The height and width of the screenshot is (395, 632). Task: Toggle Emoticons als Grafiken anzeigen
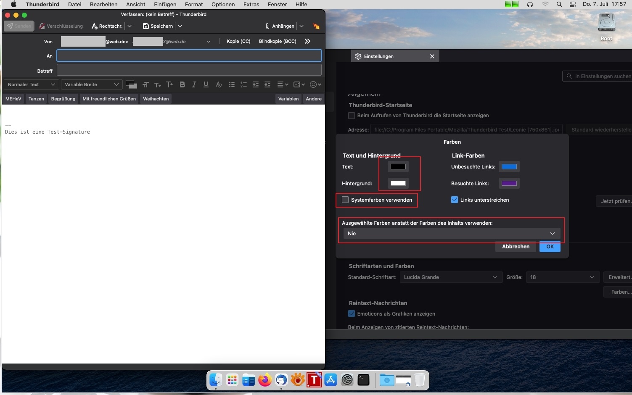[x=352, y=313]
